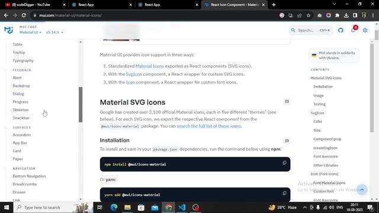Click the search magnifier icon
The image size is (379, 213).
tap(293, 30)
